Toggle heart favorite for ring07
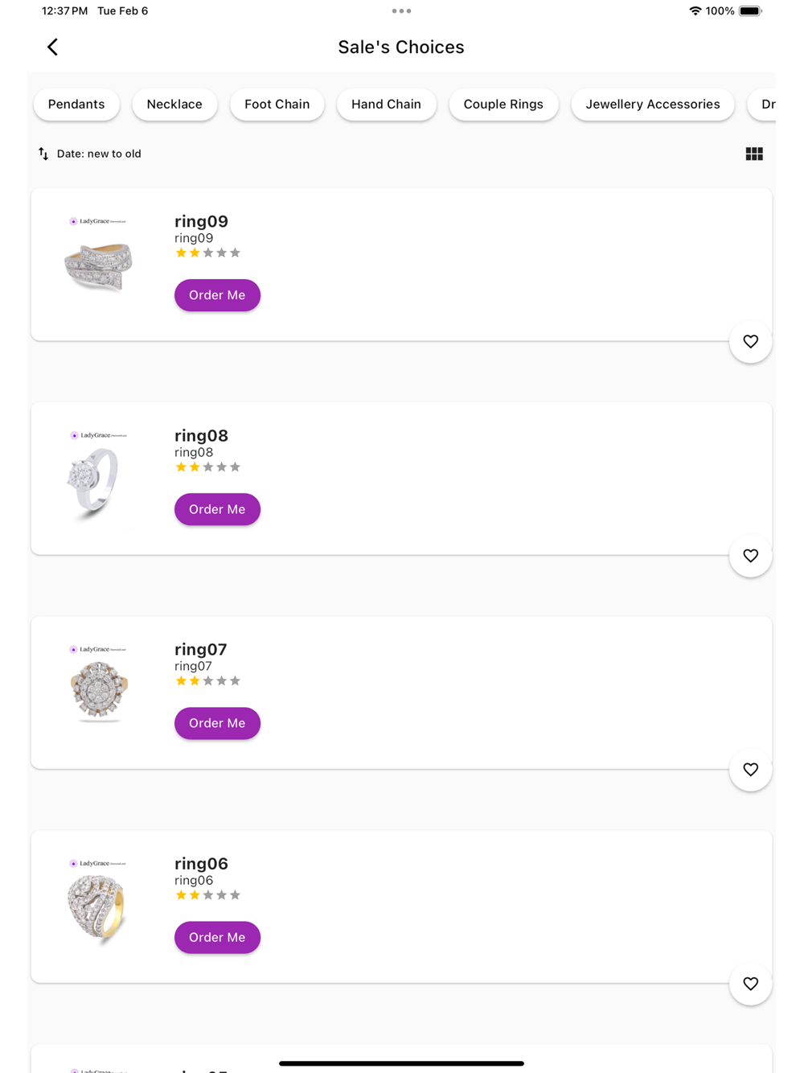The width and height of the screenshot is (804, 1073). (x=750, y=770)
